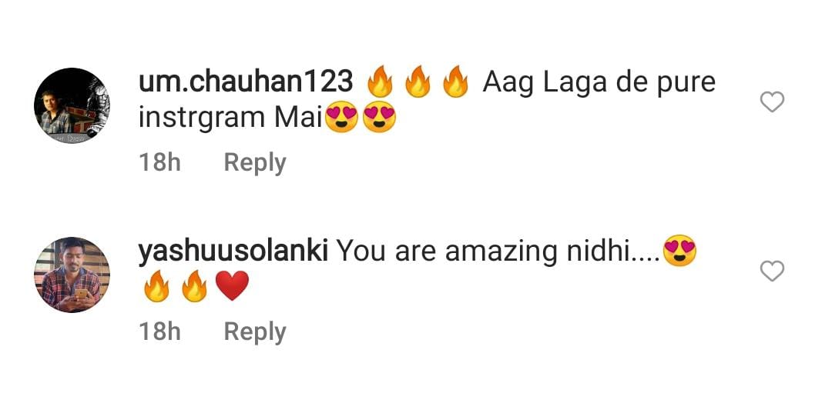Open um.chauhan123's profile picture

72,105
